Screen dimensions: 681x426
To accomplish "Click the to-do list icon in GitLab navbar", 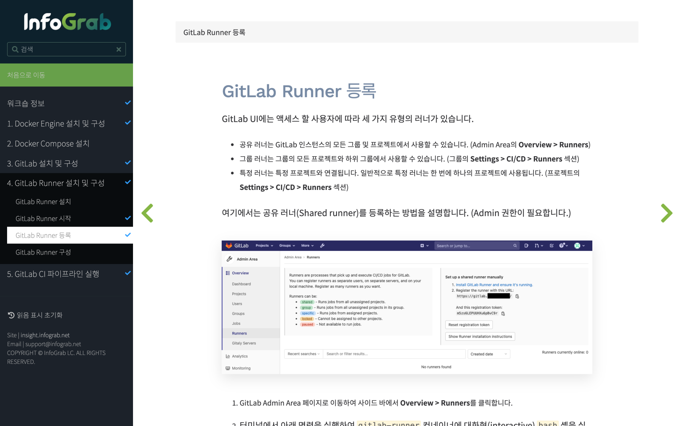I will [x=552, y=246].
